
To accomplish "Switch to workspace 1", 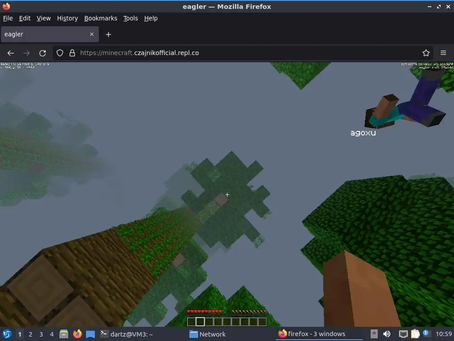I will point(20,334).
